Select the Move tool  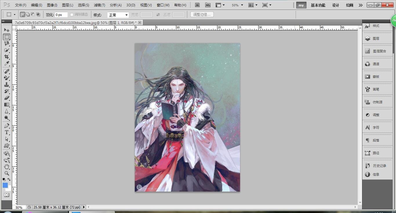point(7,30)
